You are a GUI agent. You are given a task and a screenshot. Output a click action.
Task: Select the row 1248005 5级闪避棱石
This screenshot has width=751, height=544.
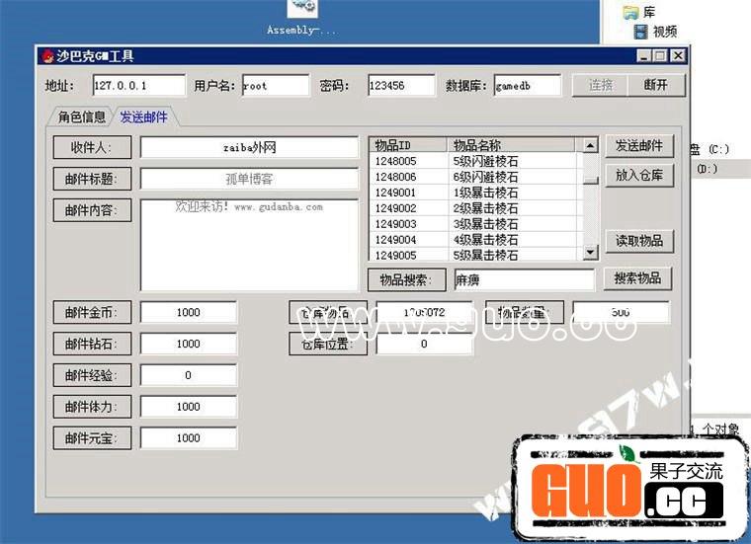pos(476,161)
